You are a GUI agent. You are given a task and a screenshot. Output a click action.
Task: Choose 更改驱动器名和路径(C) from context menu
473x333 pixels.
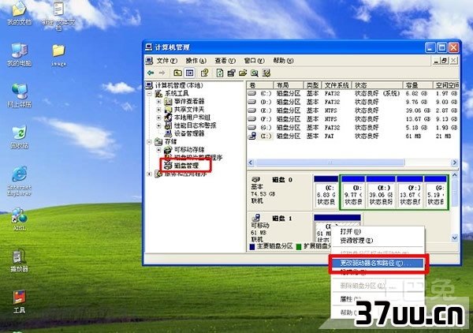(x=378, y=264)
